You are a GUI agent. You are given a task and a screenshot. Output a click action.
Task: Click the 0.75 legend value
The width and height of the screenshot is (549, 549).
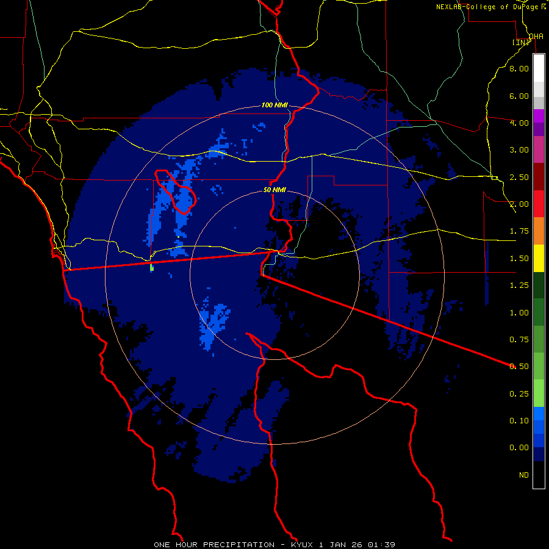(519, 340)
